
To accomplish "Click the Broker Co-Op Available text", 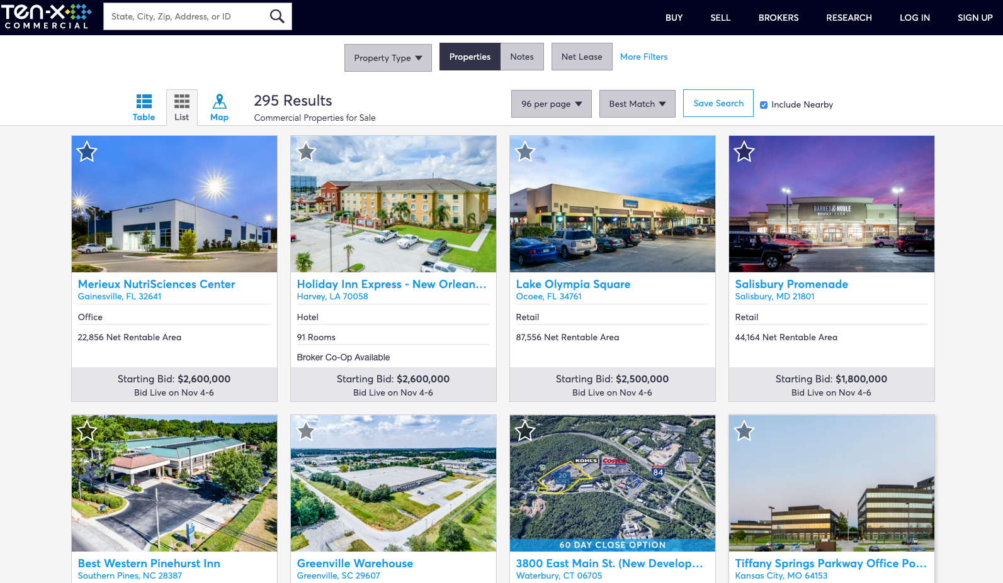I will click(343, 357).
